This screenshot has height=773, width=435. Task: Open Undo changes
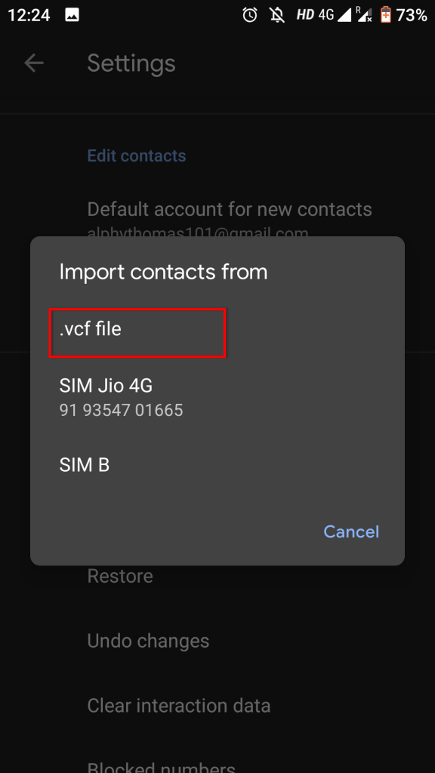(x=148, y=641)
